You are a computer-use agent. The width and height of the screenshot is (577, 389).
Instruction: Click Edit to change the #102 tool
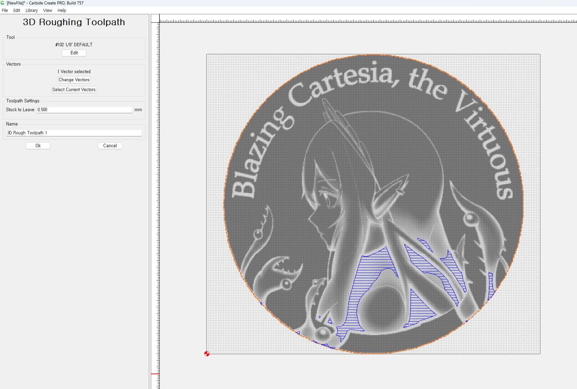click(x=74, y=53)
